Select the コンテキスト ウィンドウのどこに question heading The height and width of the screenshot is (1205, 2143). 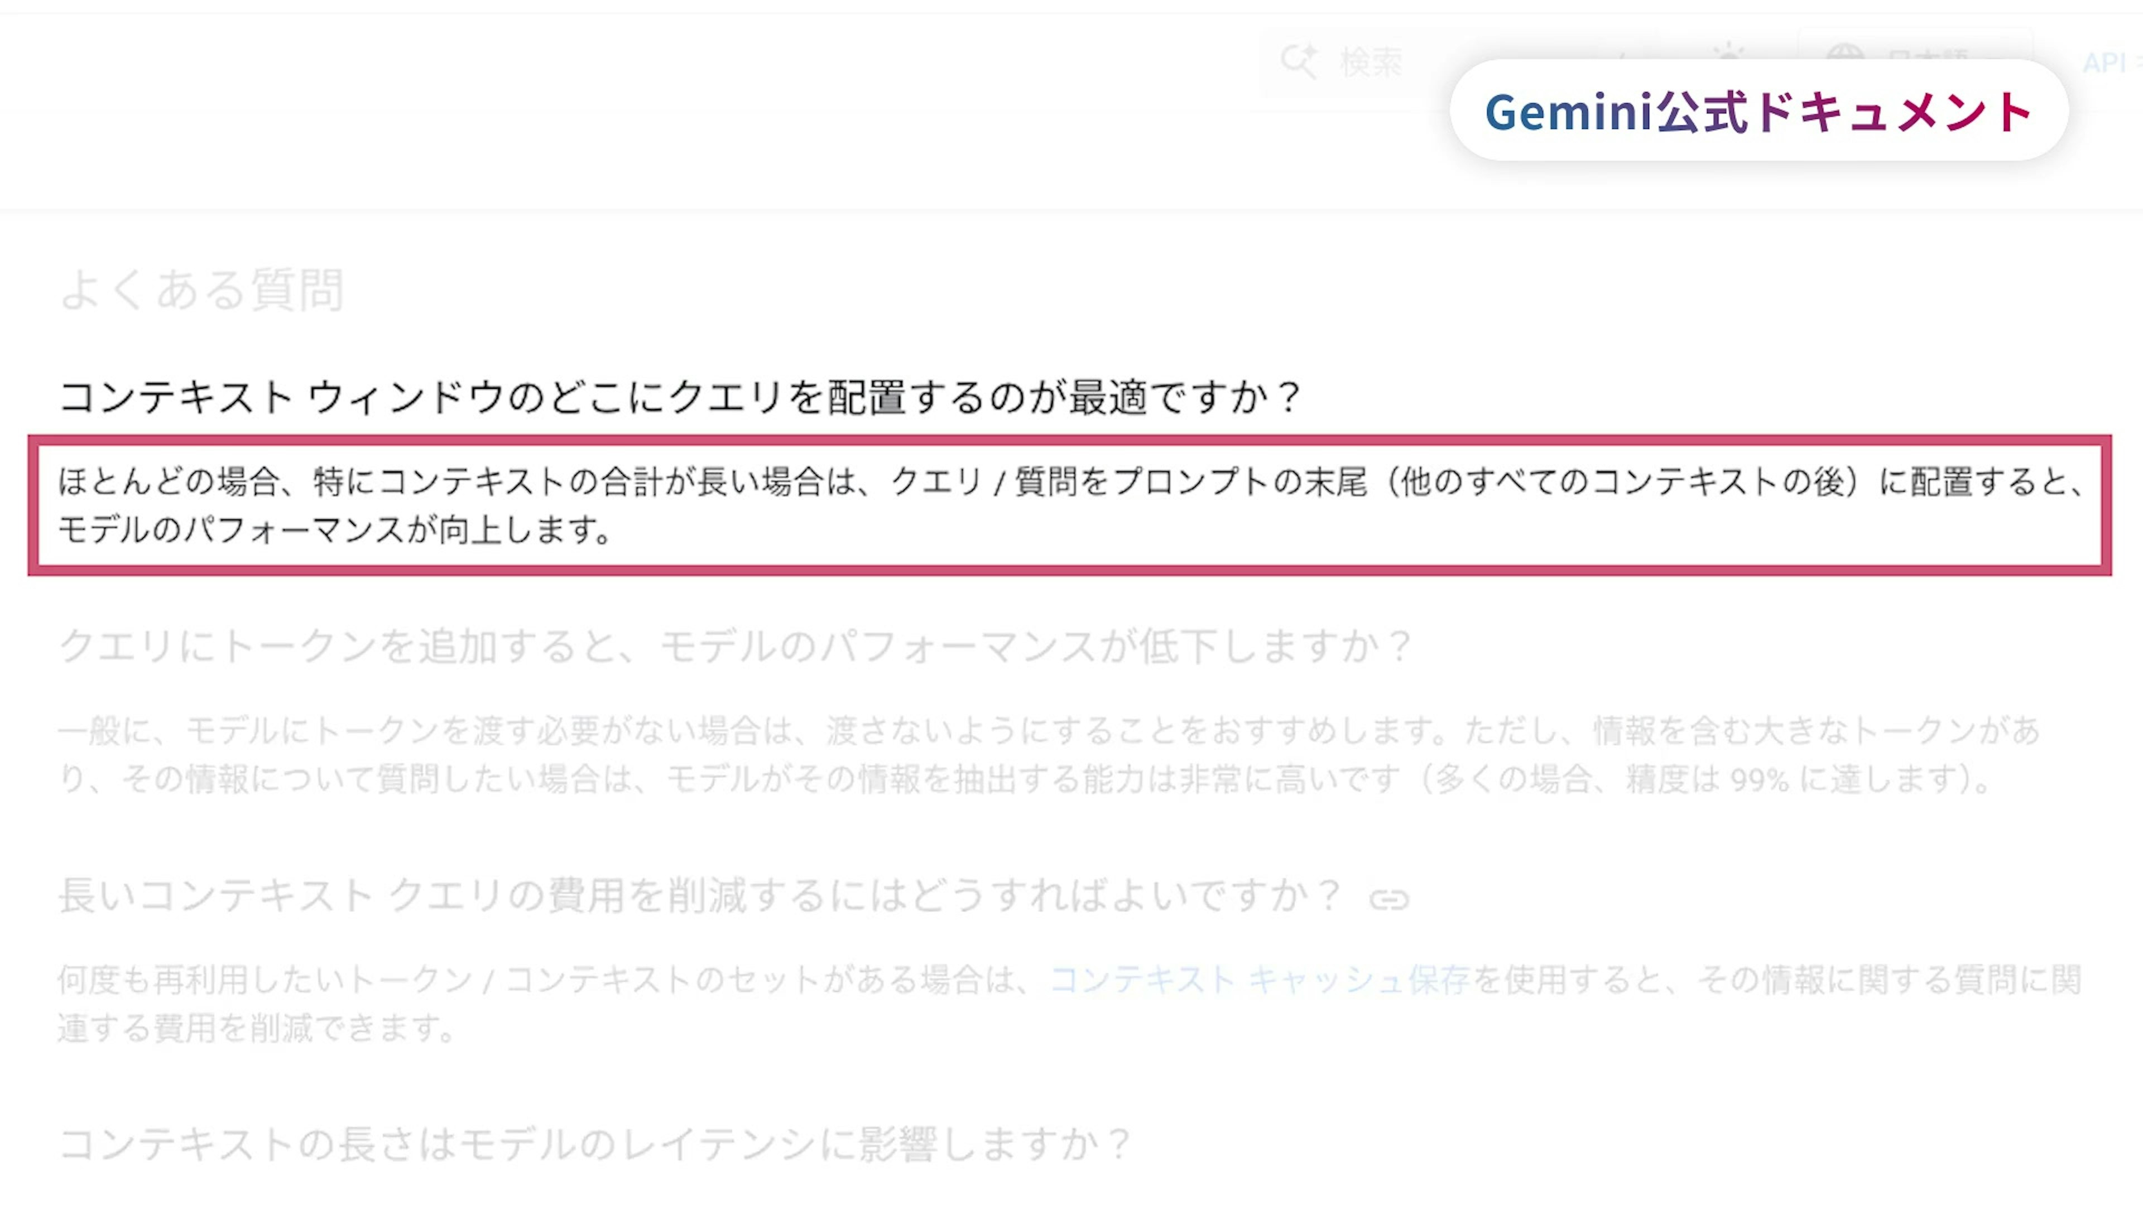point(679,397)
